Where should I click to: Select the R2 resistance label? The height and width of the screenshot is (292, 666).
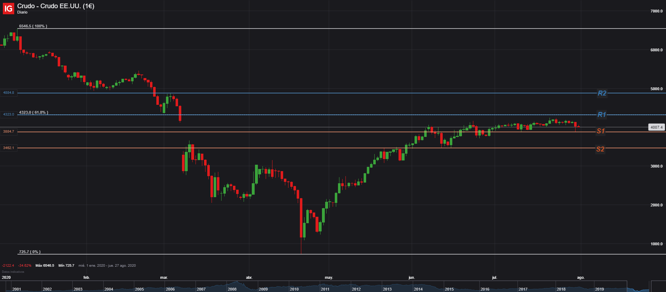[x=602, y=93]
